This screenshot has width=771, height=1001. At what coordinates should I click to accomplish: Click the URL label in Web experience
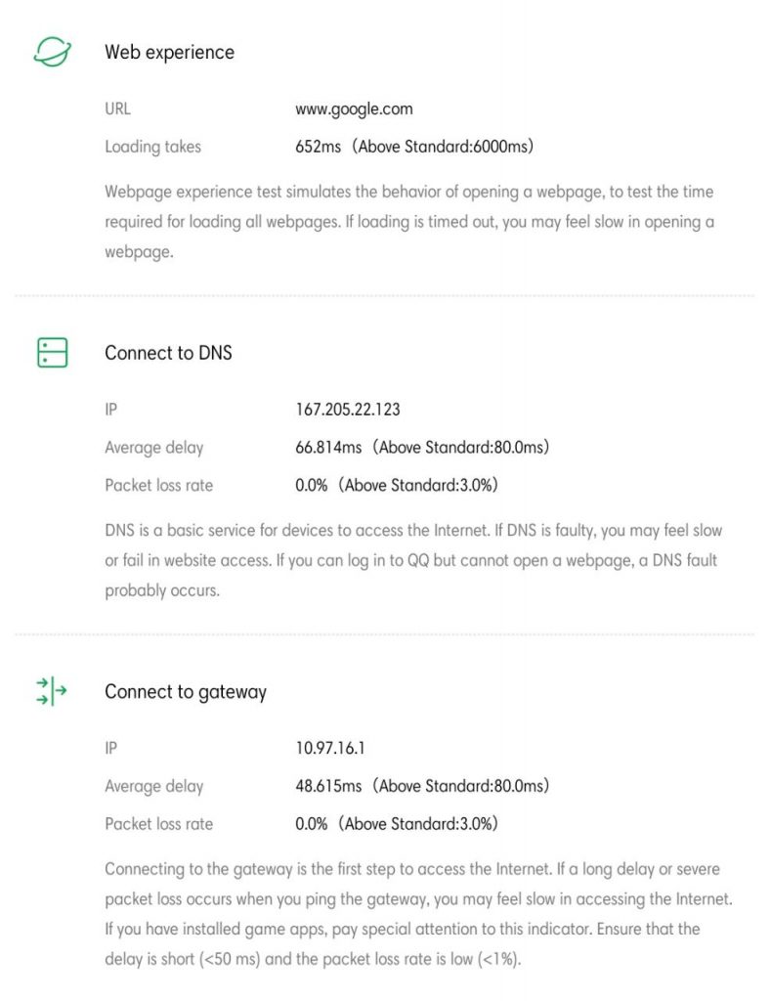click(118, 109)
